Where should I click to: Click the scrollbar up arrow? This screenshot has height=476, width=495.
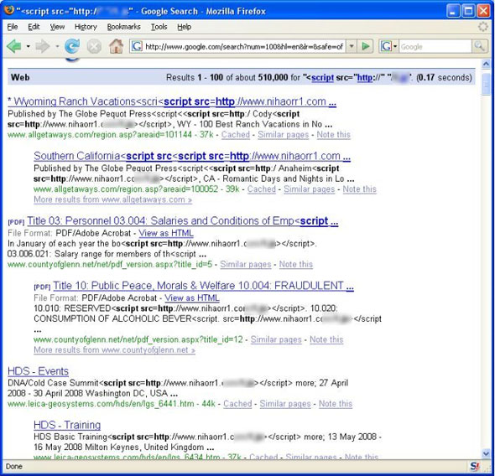pos(486,65)
